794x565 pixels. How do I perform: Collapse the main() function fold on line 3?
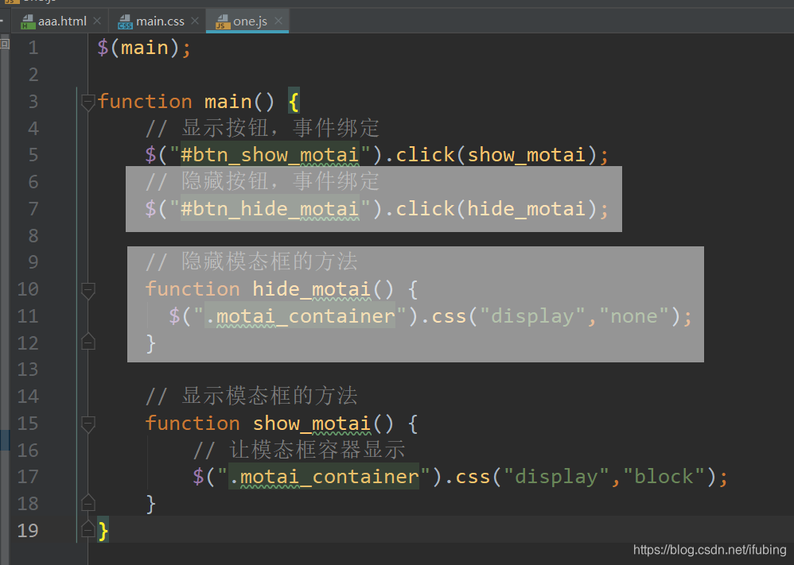[x=88, y=103]
